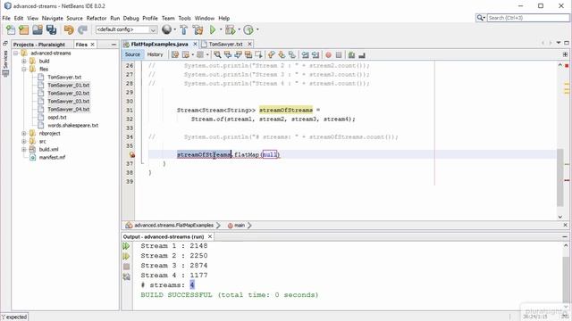Open the Navigate menu
572x321 pixels.
click(x=52, y=18)
